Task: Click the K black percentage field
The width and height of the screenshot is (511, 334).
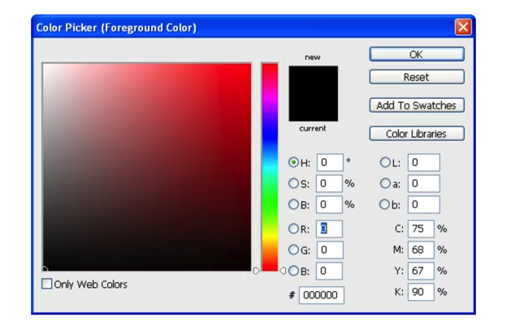Action: (421, 292)
